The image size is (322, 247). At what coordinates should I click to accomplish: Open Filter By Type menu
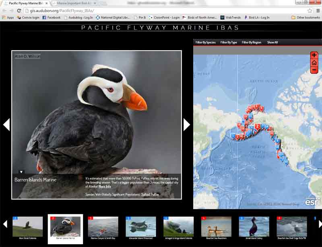[x=229, y=42]
